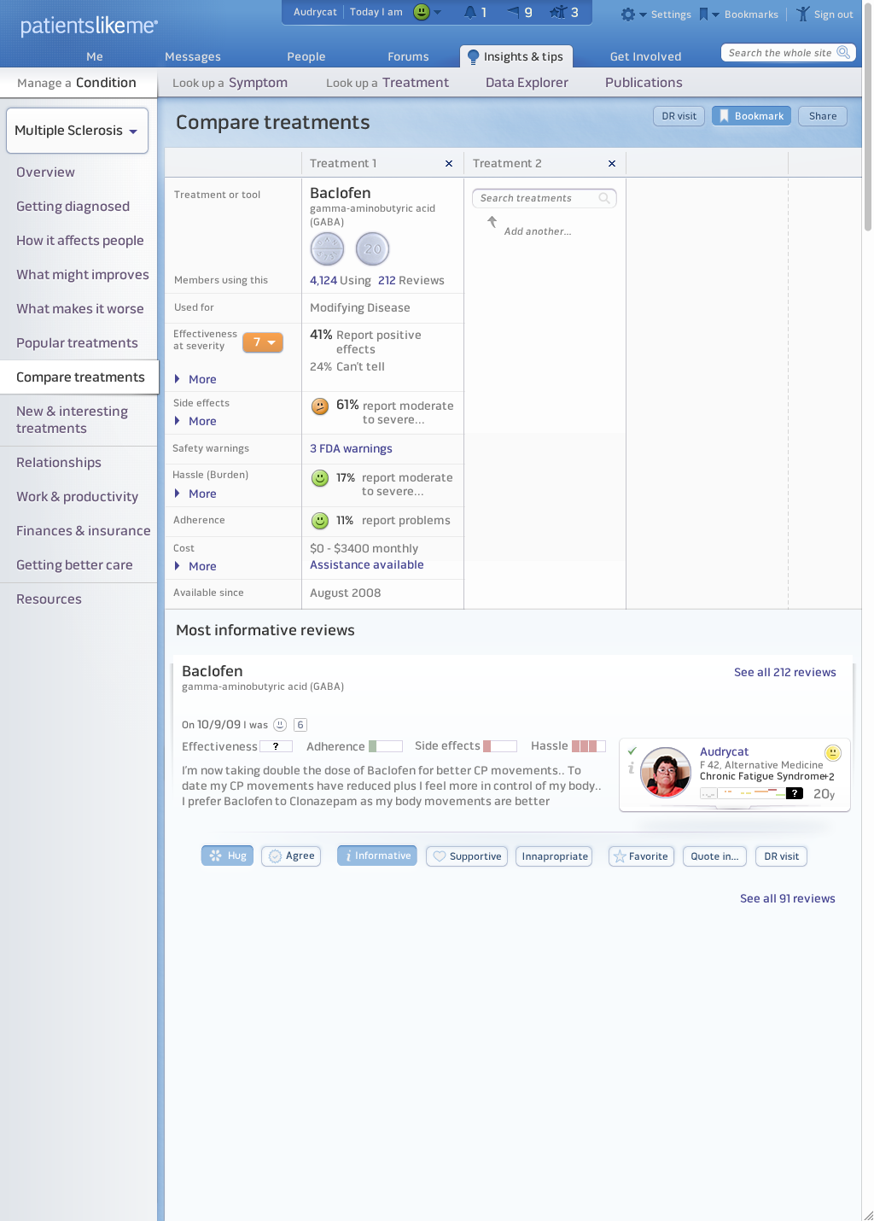Click Audrycat's profile photo
Image resolution: width=874 pixels, height=1221 pixels.
pyautogui.click(x=666, y=773)
